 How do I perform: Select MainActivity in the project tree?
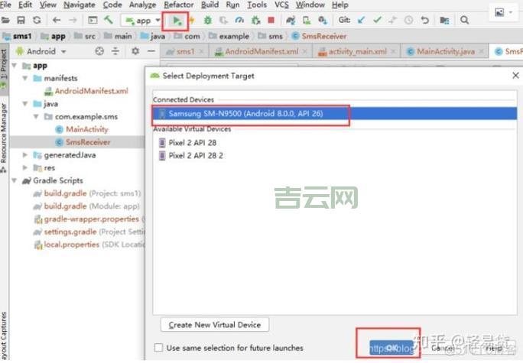point(86,129)
